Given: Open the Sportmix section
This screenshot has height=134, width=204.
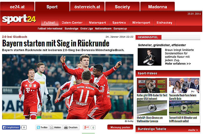Looking at the screenshot, I should tap(119, 23).
